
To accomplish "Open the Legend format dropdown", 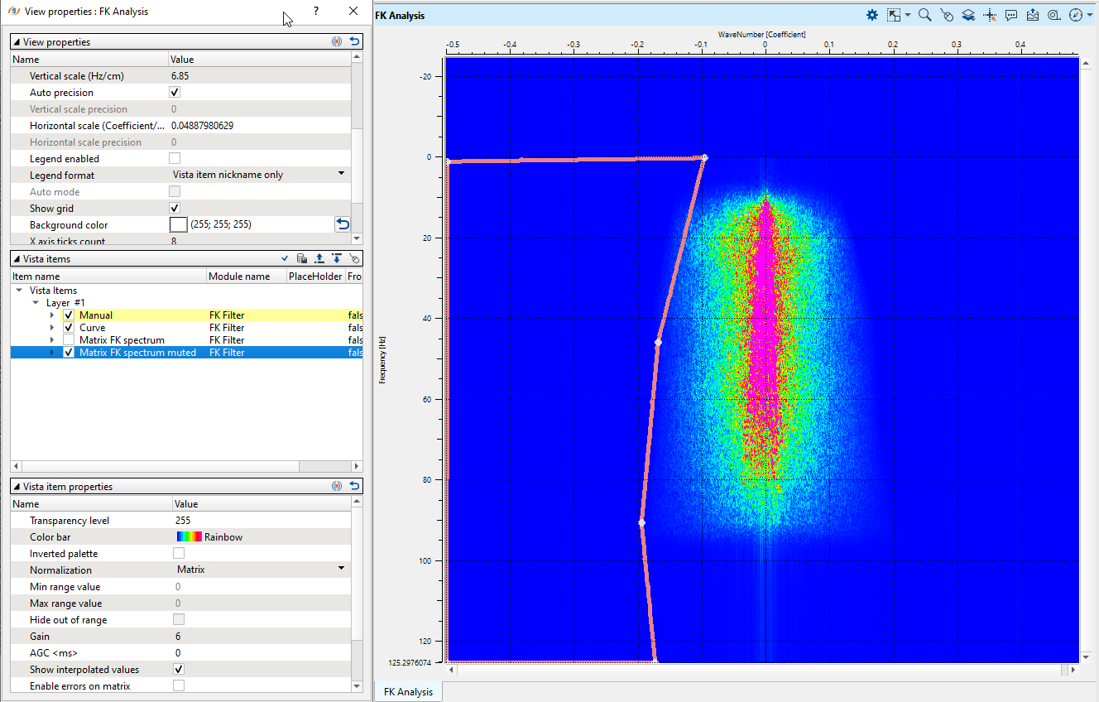I will point(341,175).
